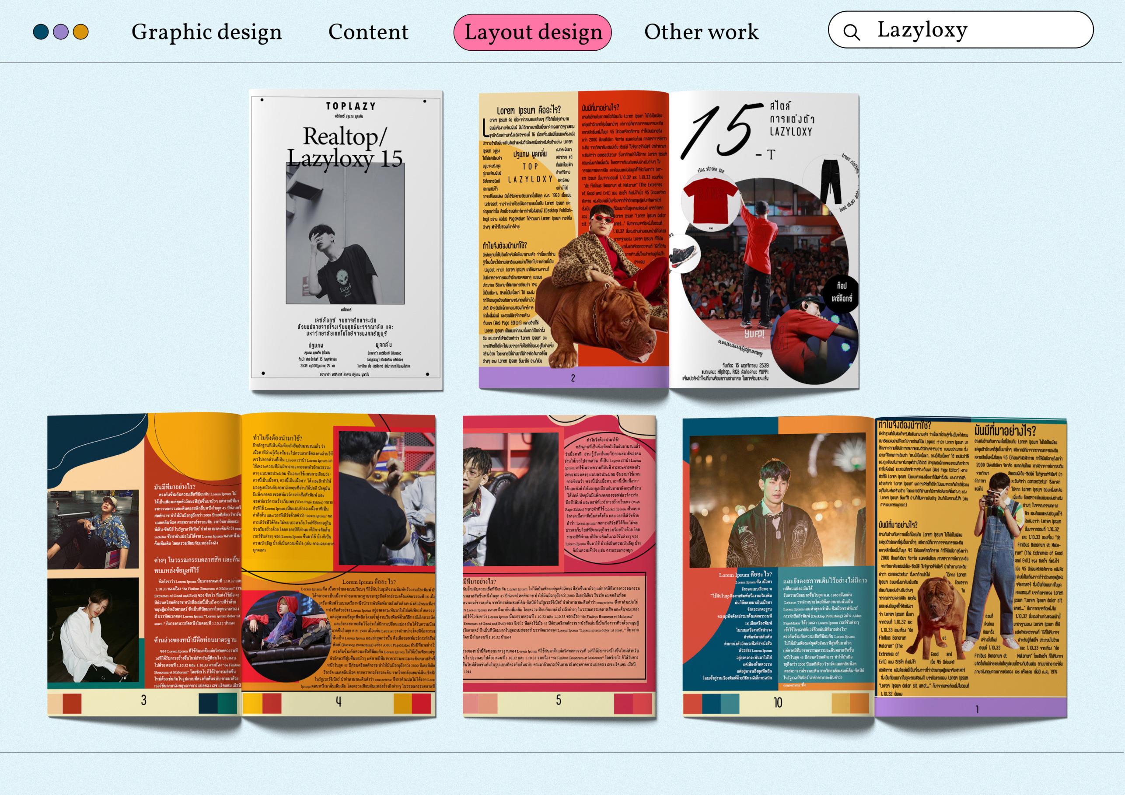
Task: Click the orange dot
Action: click(x=81, y=32)
